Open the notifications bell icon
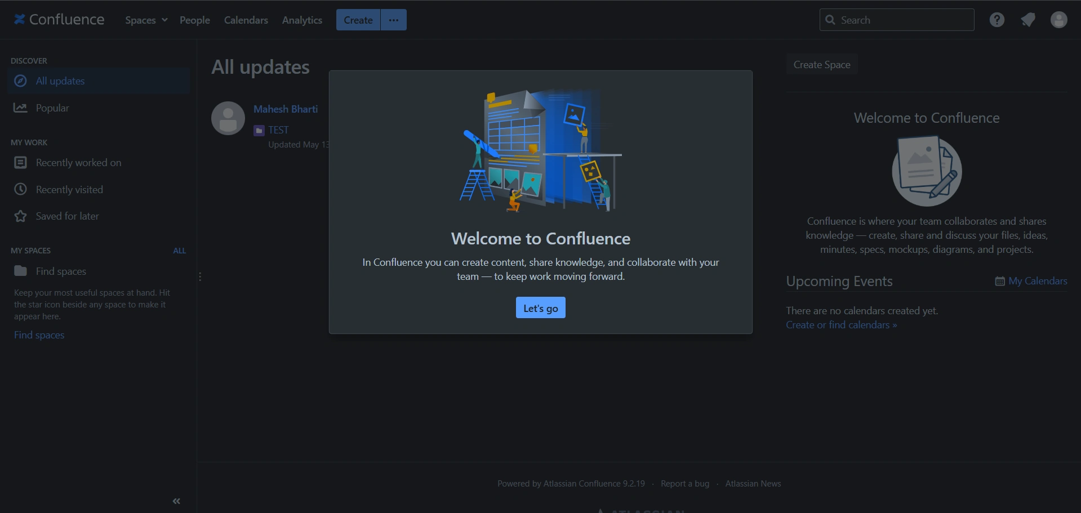The height and width of the screenshot is (513, 1081). (1028, 20)
